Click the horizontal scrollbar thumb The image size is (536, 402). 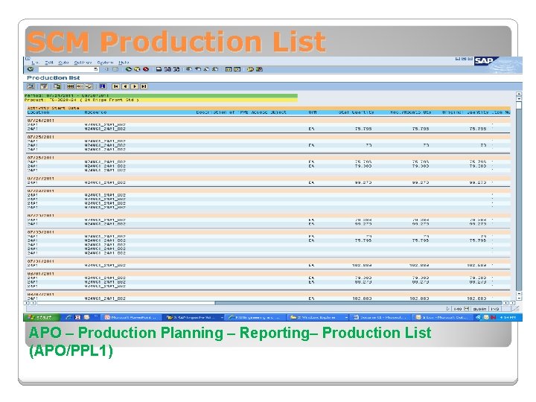(x=126, y=303)
